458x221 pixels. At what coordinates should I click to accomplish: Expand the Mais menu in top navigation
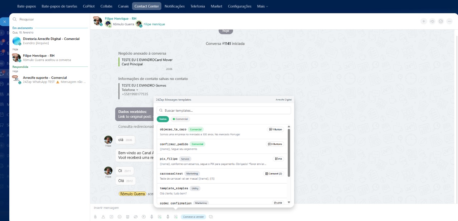click(262, 6)
